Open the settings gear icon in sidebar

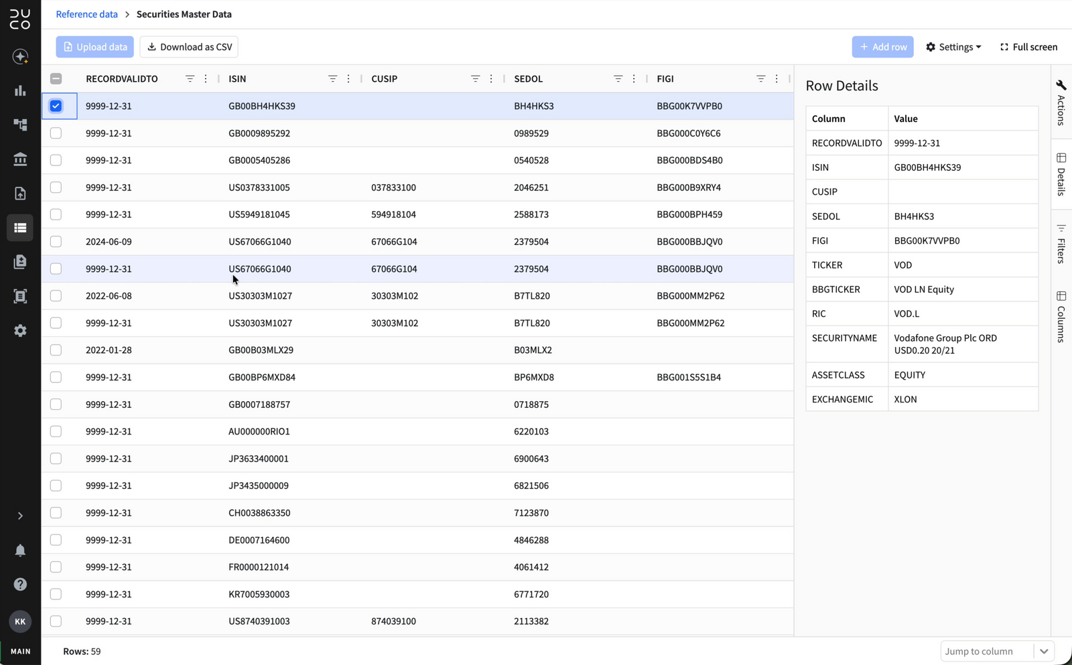[x=20, y=331]
